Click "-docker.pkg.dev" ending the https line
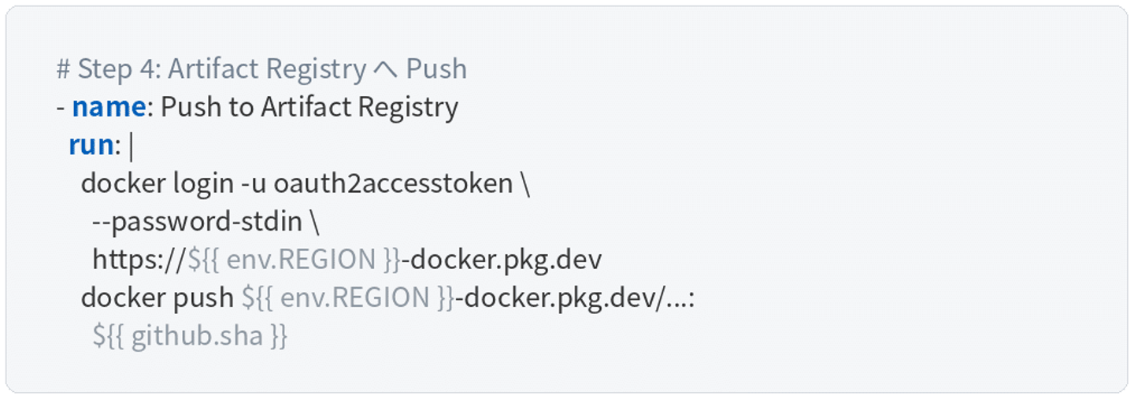This screenshot has height=399, width=1134. 502,260
